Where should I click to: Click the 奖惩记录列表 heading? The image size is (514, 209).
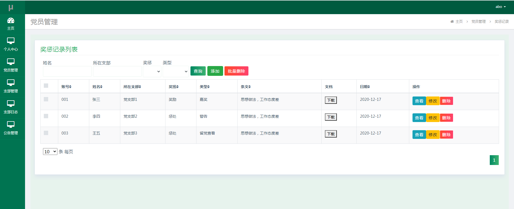pos(59,49)
